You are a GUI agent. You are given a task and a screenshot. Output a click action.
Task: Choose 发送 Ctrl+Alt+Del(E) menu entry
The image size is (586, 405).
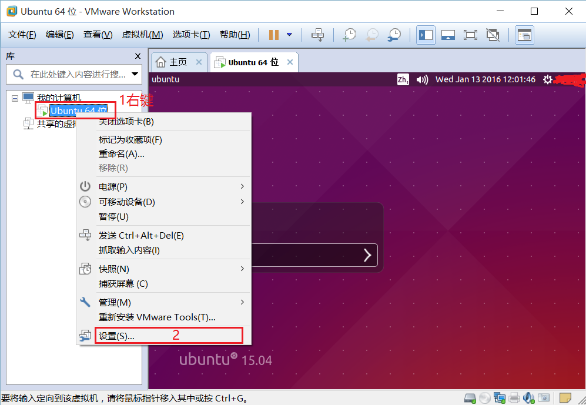[x=163, y=235]
